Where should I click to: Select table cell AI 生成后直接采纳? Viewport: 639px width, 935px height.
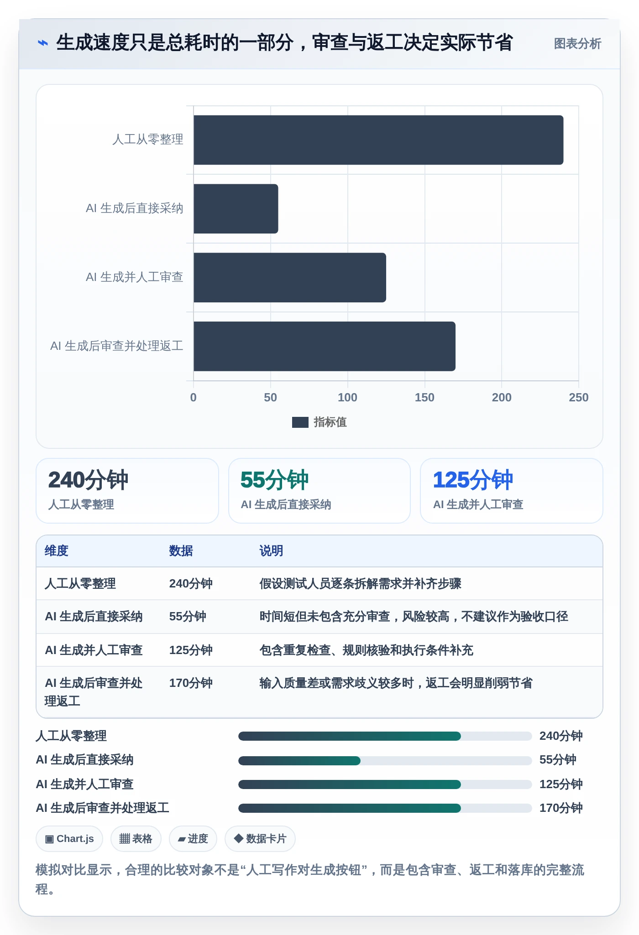click(94, 617)
